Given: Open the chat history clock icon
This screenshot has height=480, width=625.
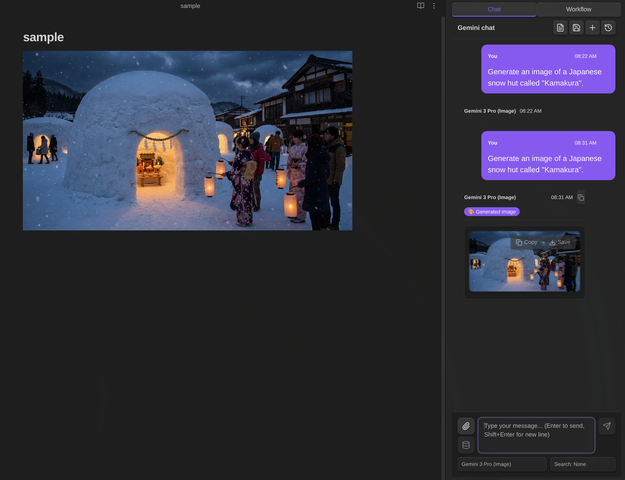Looking at the screenshot, I should point(608,28).
